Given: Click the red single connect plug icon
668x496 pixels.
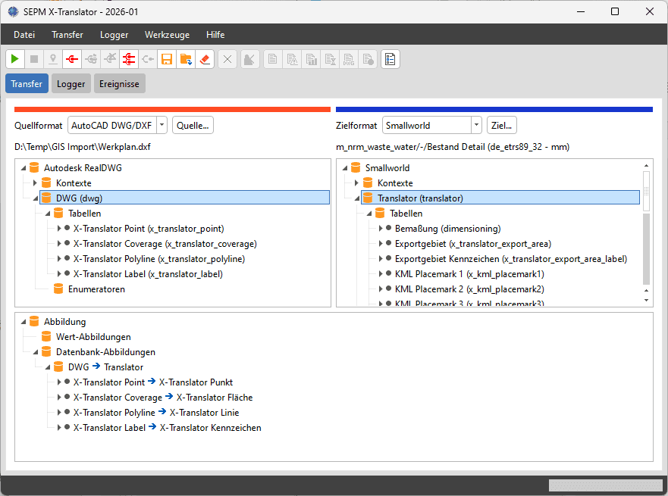Looking at the screenshot, I should pos(72,59).
